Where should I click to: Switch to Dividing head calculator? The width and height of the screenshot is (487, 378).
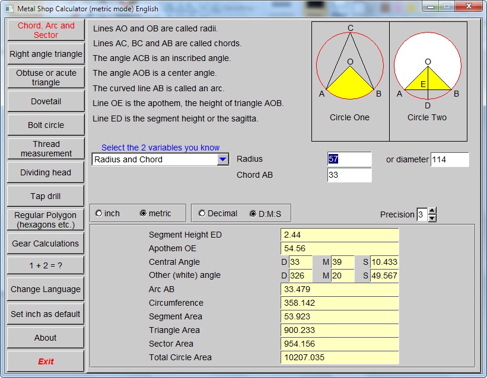tap(46, 172)
